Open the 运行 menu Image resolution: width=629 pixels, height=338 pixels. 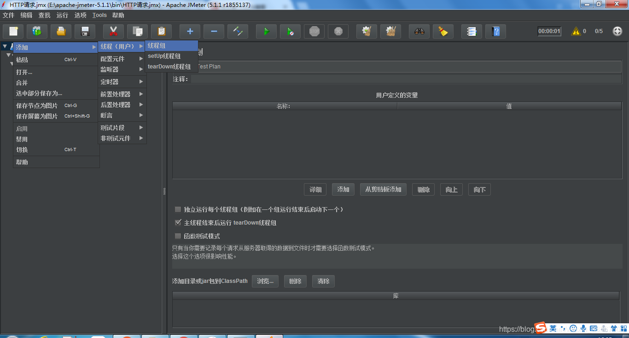[62, 15]
